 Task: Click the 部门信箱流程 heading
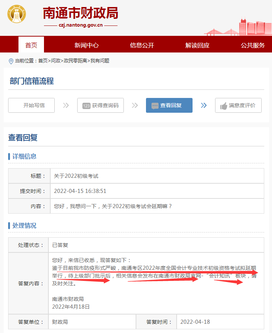click(x=32, y=81)
